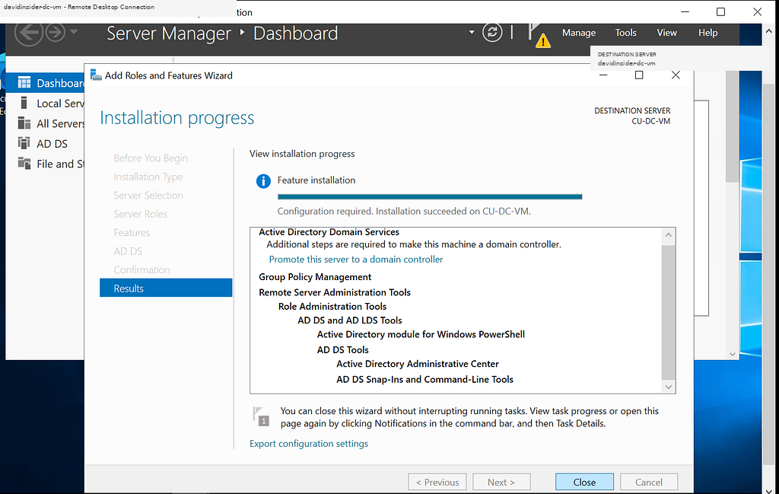This screenshot has height=494, width=779.
Task: Open the Manage menu
Action: pyautogui.click(x=579, y=33)
